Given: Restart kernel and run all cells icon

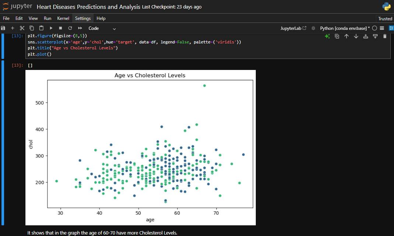Looking at the screenshot, I should 80,28.
